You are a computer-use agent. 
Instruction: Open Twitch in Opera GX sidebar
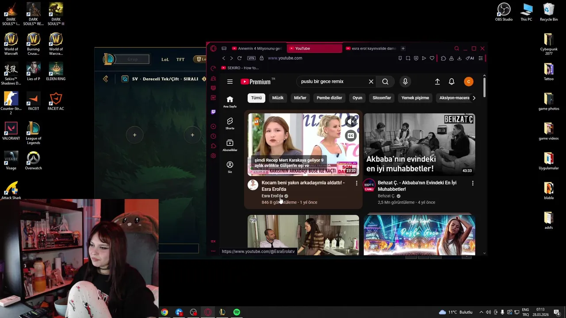[214, 112]
